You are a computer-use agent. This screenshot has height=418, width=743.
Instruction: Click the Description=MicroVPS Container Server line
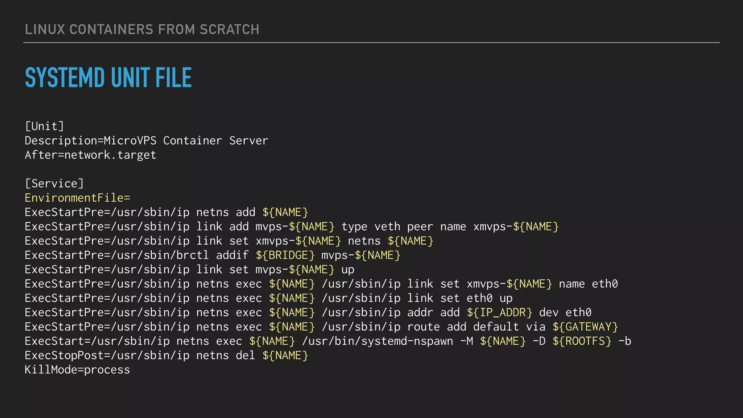[146, 140]
